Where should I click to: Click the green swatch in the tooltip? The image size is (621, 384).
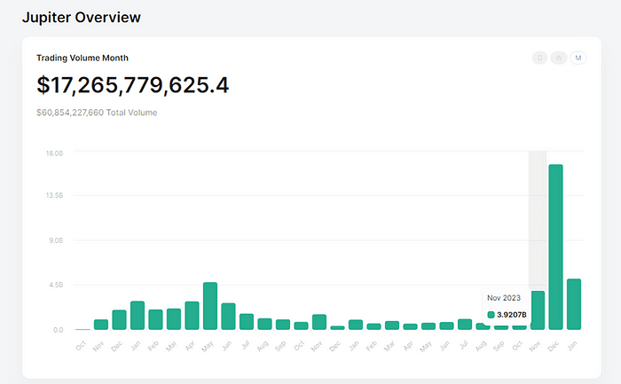[491, 314]
